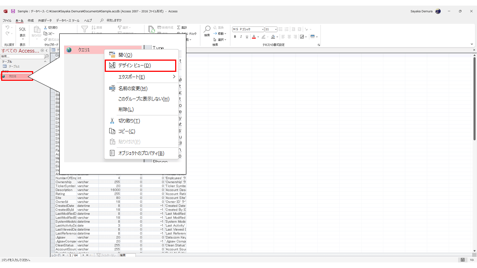This screenshot has width=477, height=268.
Task: Toggle Underline text formatting
Action: coord(247,36)
